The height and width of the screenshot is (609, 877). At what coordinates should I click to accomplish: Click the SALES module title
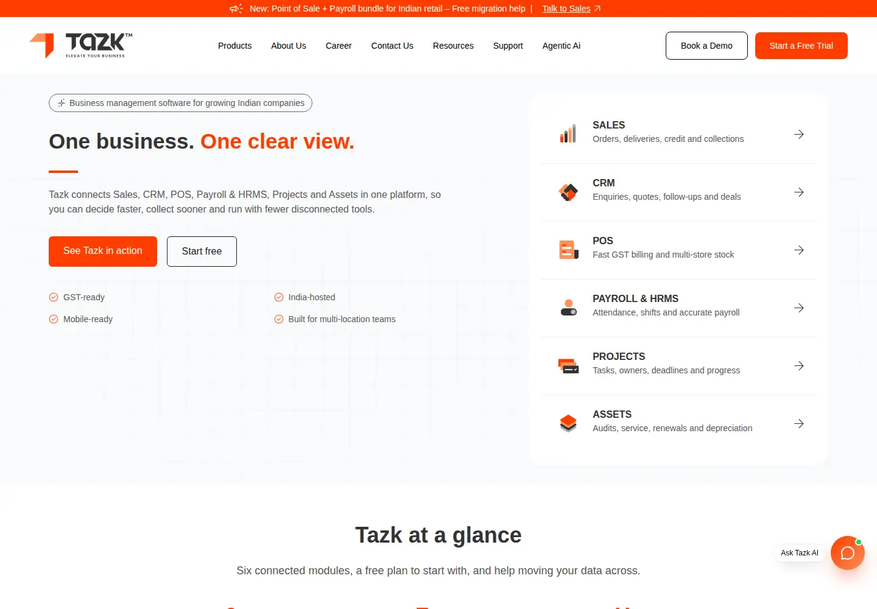tap(609, 125)
